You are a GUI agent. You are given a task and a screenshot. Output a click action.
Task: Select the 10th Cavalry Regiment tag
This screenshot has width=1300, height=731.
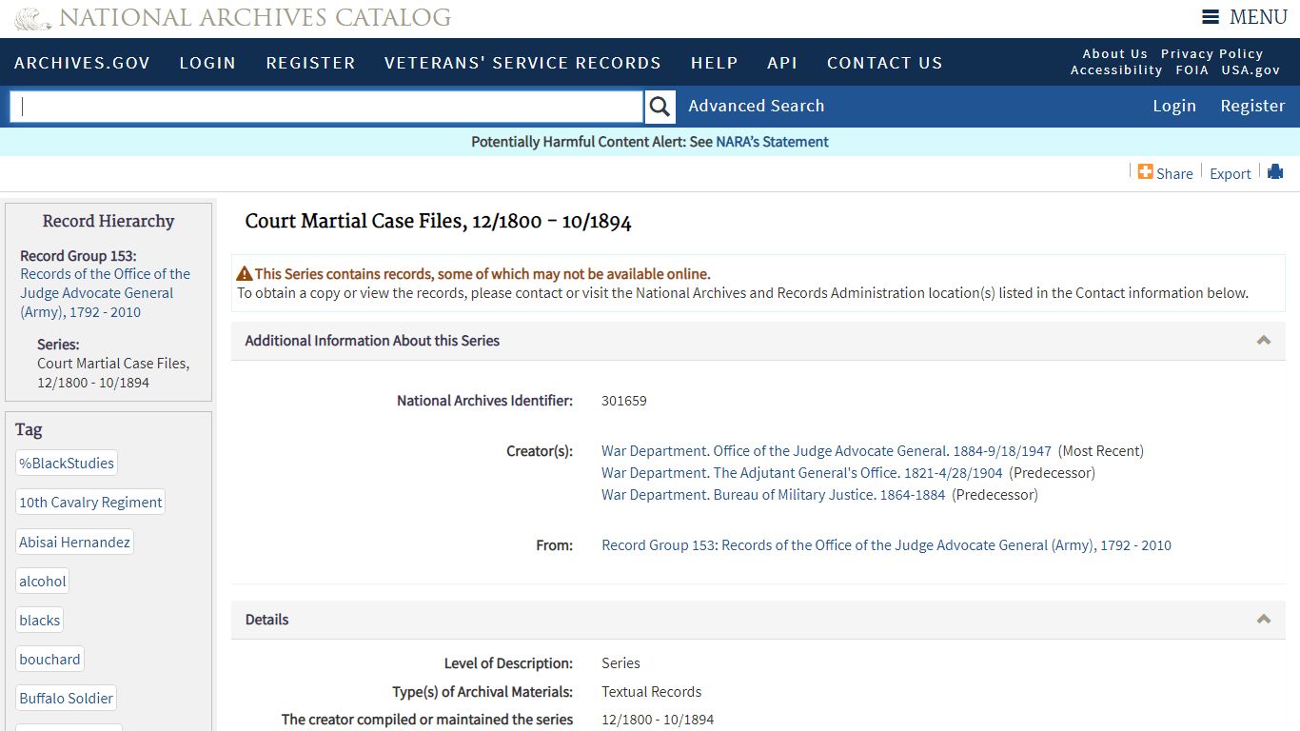pyautogui.click(x=90, y=503)
